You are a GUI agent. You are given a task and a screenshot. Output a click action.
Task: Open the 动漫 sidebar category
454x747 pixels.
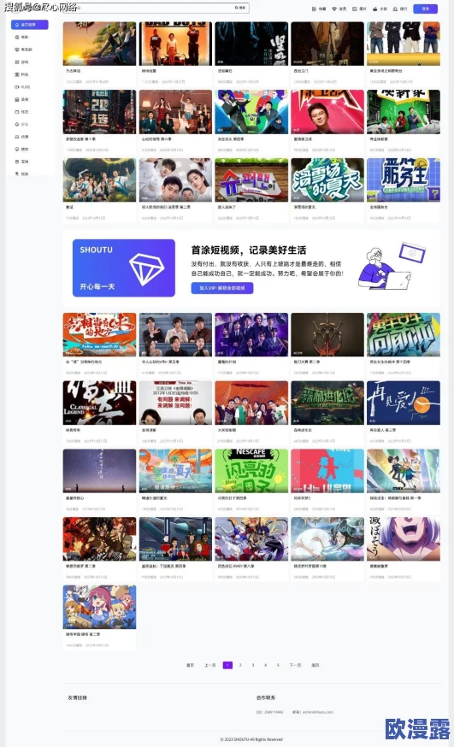[22, 137]
